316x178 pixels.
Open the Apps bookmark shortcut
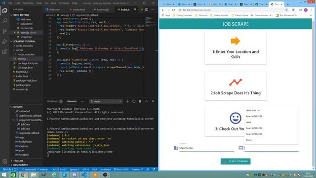tap(166, 15)
